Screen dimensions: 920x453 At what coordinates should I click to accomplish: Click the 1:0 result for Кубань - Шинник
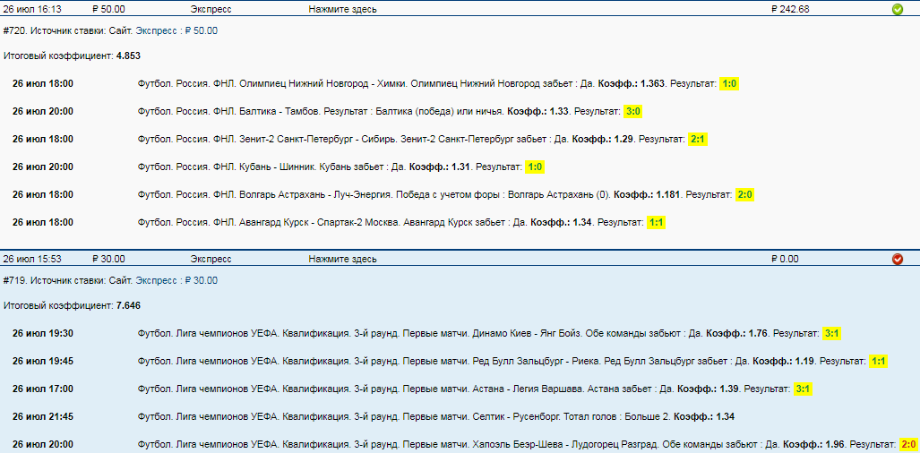coord(535,167)
